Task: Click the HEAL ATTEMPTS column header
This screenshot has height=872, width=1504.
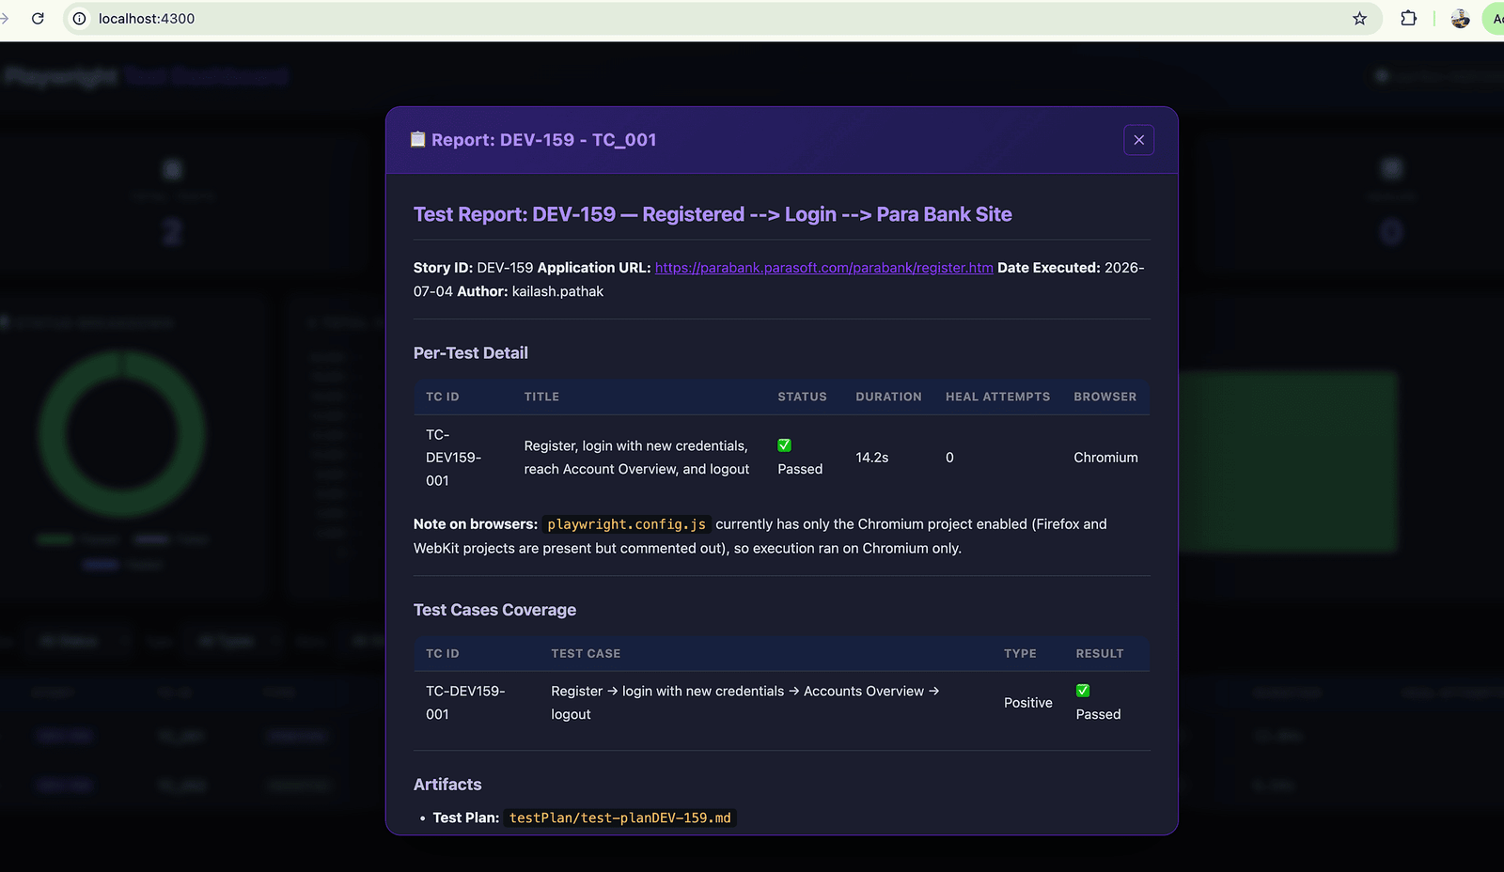Action: [997, 397]
